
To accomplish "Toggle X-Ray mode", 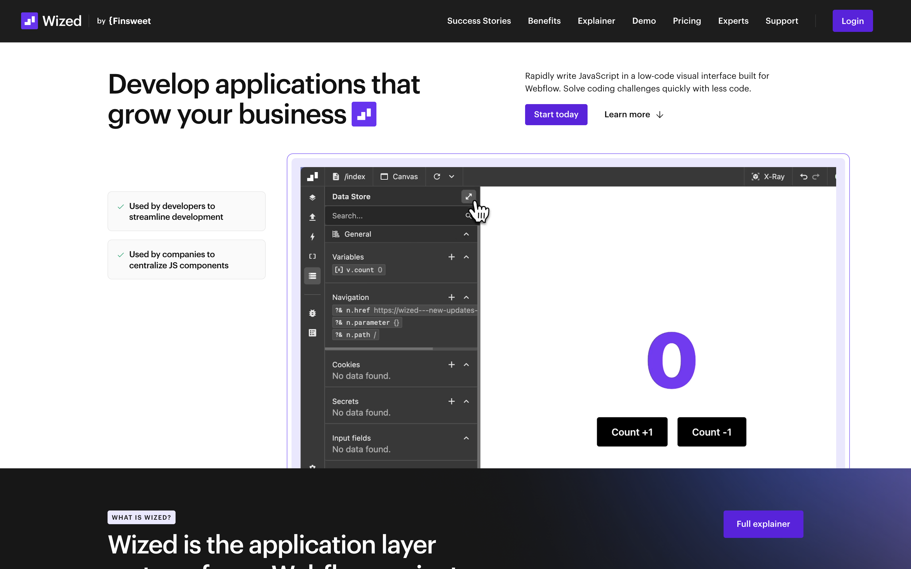I will (x=768, y=177).
